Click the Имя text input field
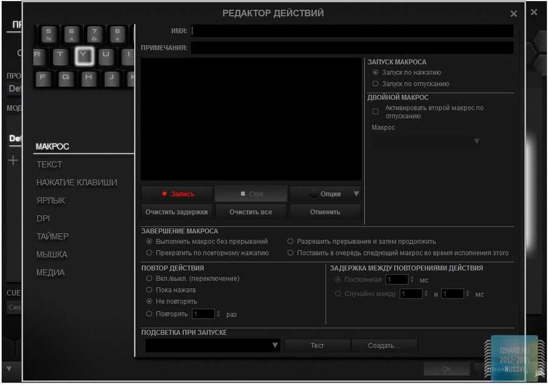Viewport: 548px width, 385px height. pyautogui.click(x=352, y=31)
